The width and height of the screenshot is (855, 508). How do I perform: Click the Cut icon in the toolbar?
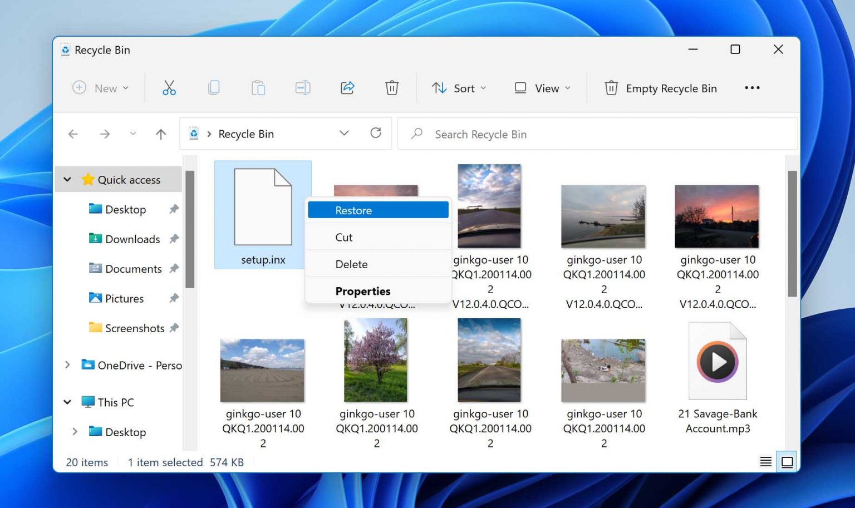point(169,88)
